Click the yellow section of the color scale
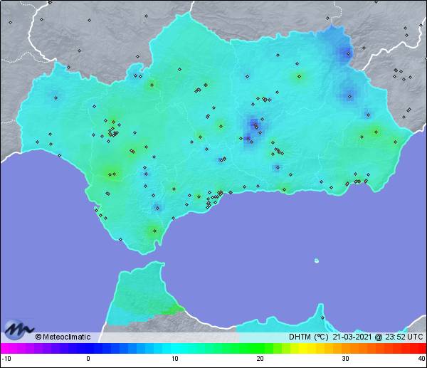 (x=303, y=348)
